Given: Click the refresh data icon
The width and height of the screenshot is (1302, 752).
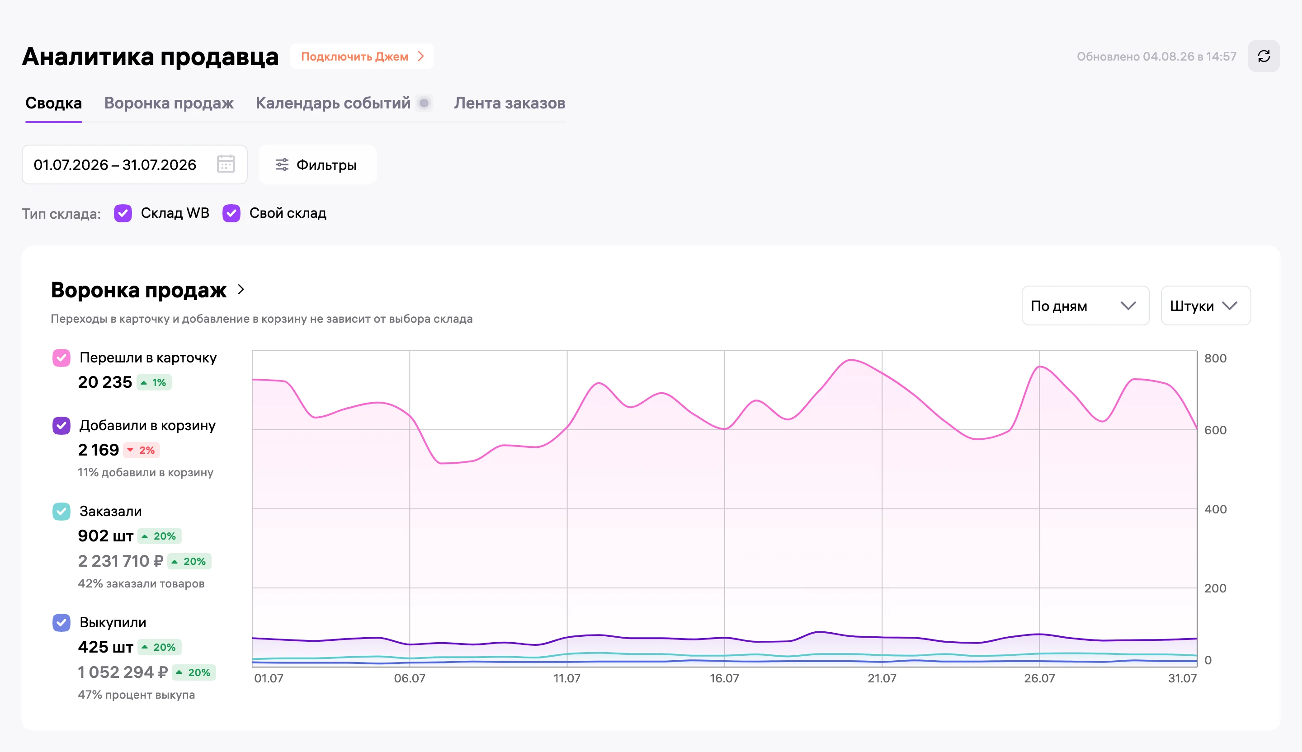Looking at the screenshot, I should (1263, 56).
